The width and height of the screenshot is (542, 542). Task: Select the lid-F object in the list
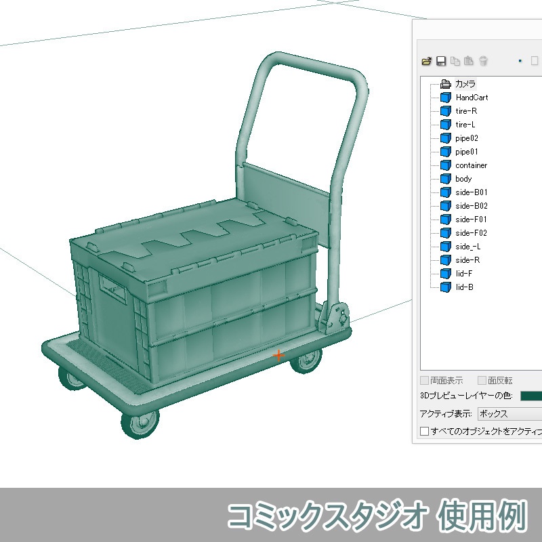click(464, 273)
